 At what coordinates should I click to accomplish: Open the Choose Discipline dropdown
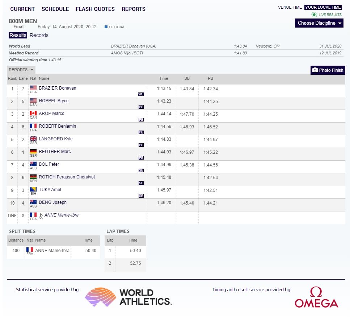point(319,23)
